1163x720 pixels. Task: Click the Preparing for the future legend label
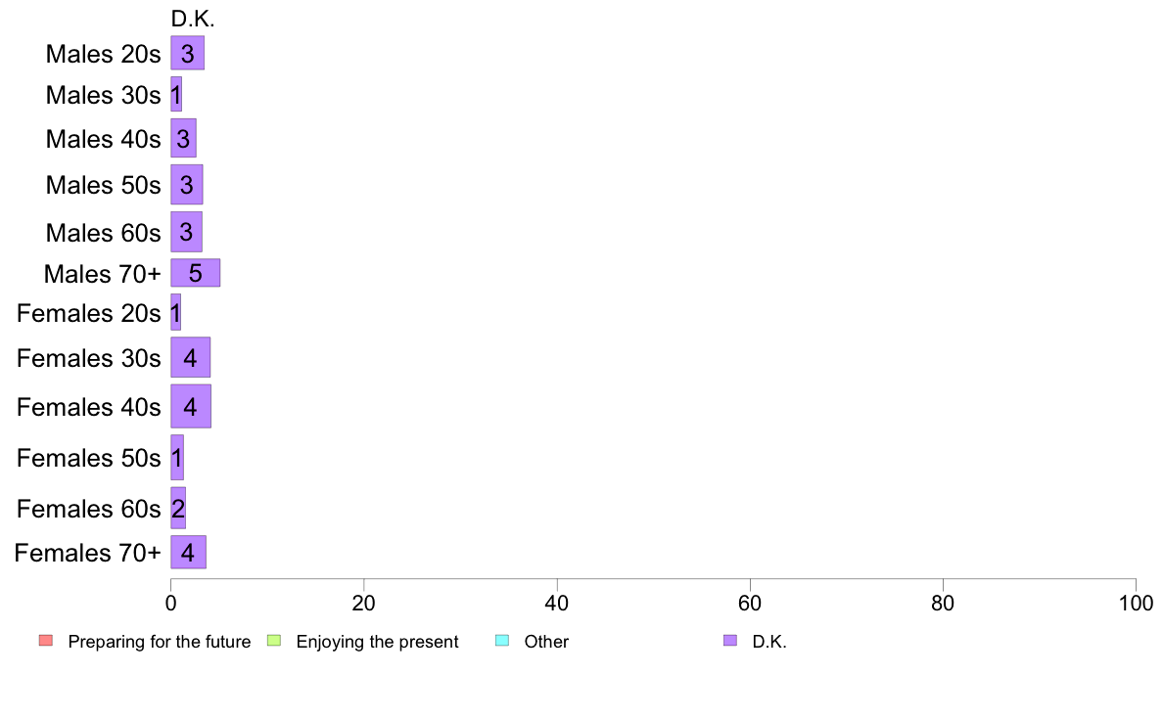160,642
